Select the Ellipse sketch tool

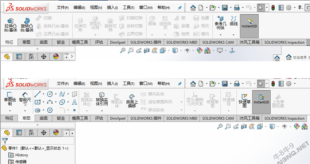tap(62, 102)
